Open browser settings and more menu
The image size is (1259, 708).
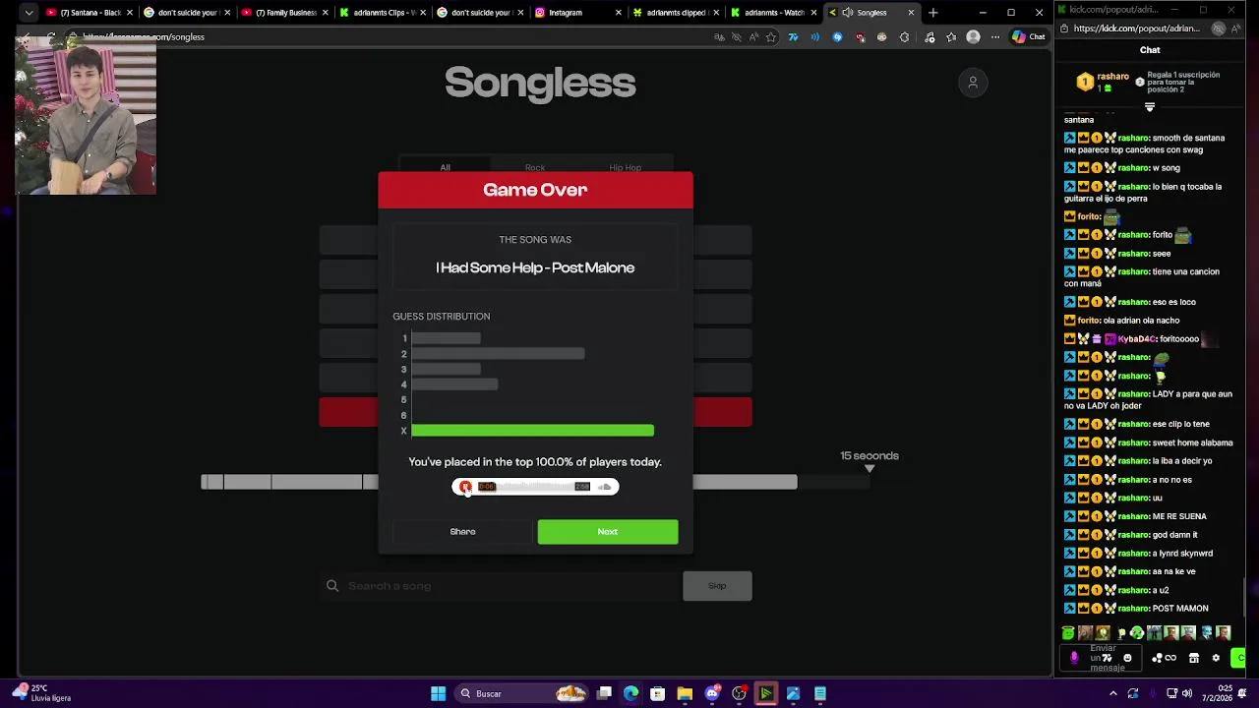[995, 37]
